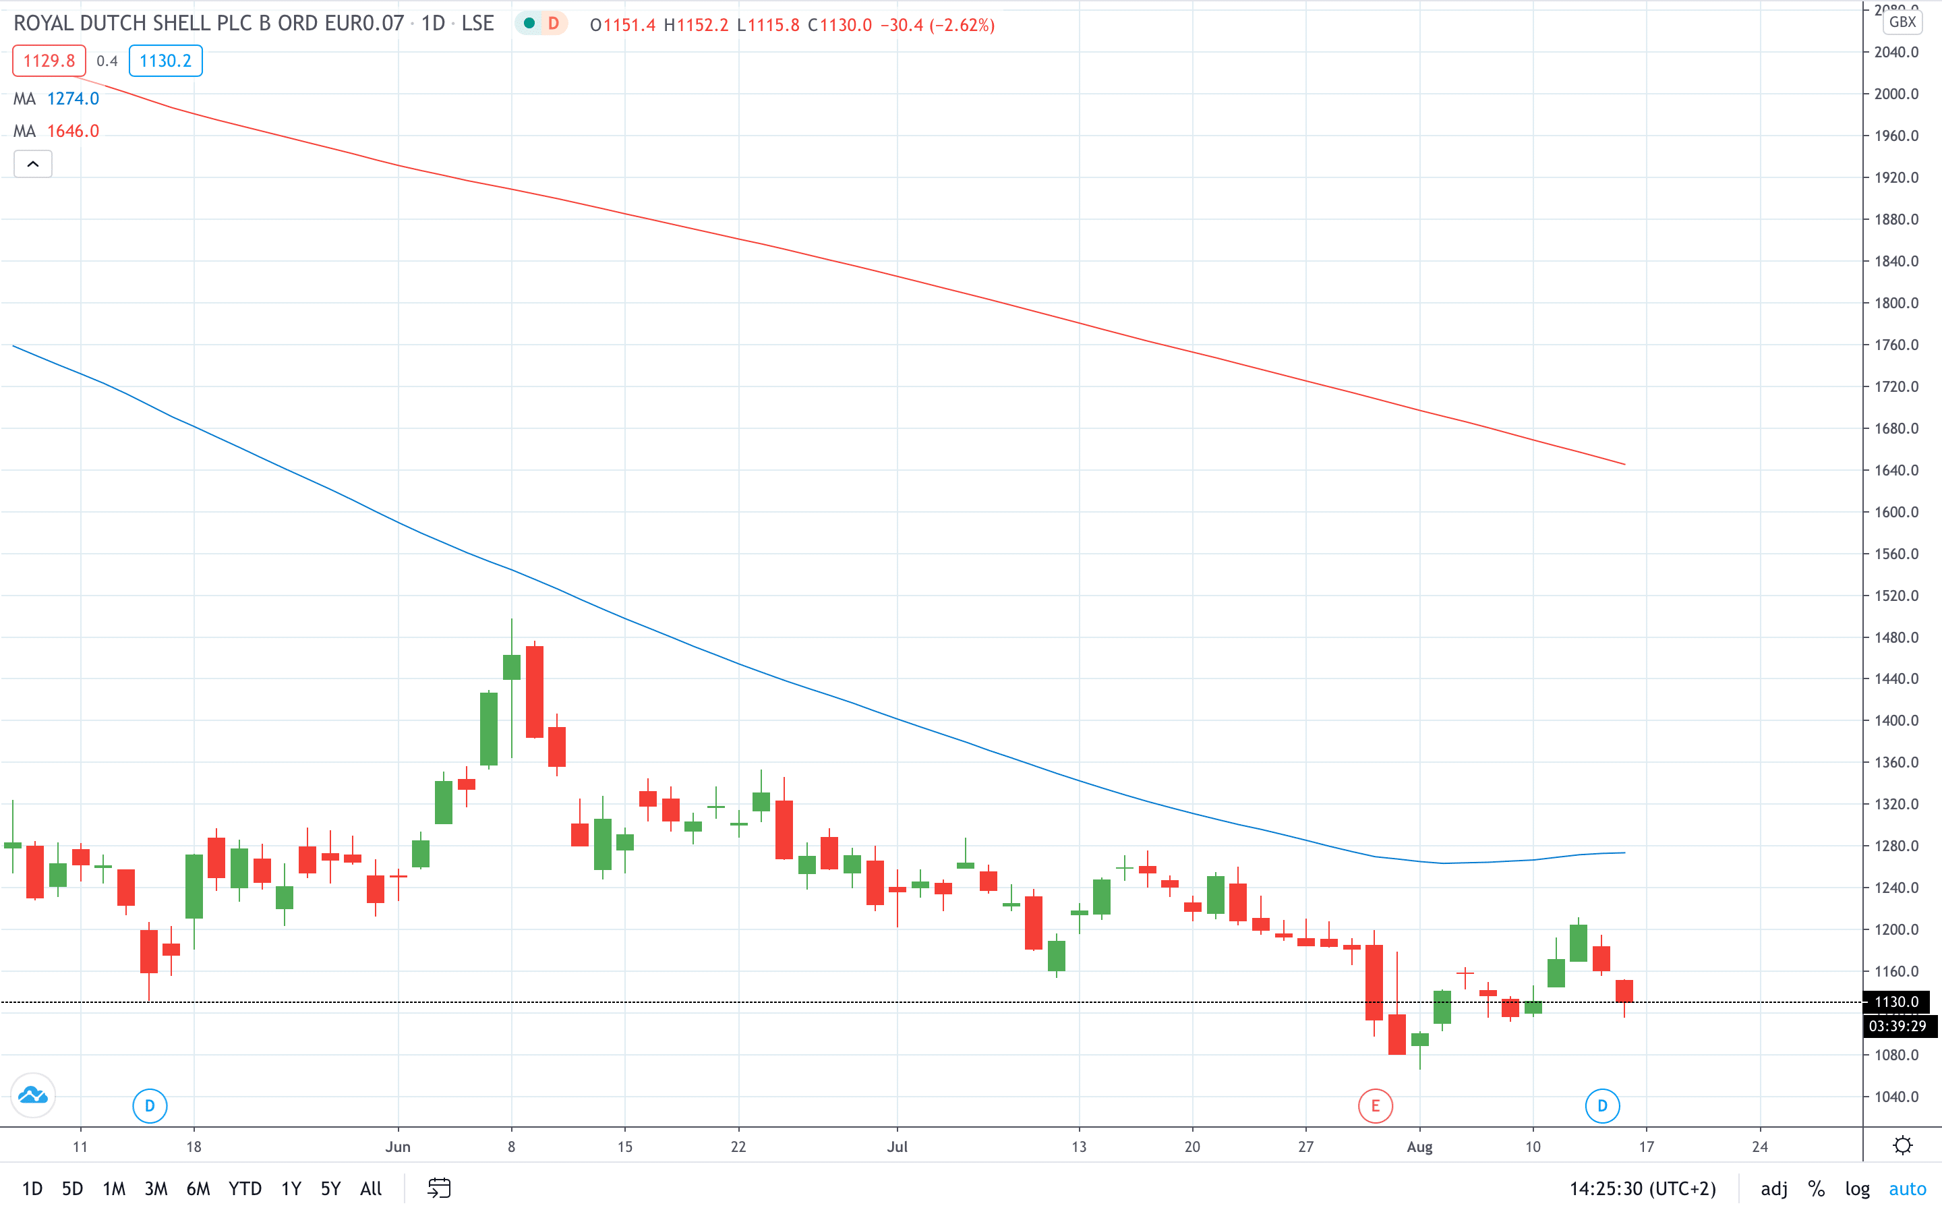Collapse the indicator legend chevron
The height and width of the screenshot is (1214, 1942).
click(x=33, y=164)
